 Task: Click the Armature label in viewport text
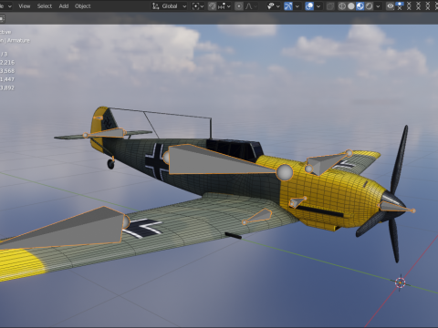[18, 40]
